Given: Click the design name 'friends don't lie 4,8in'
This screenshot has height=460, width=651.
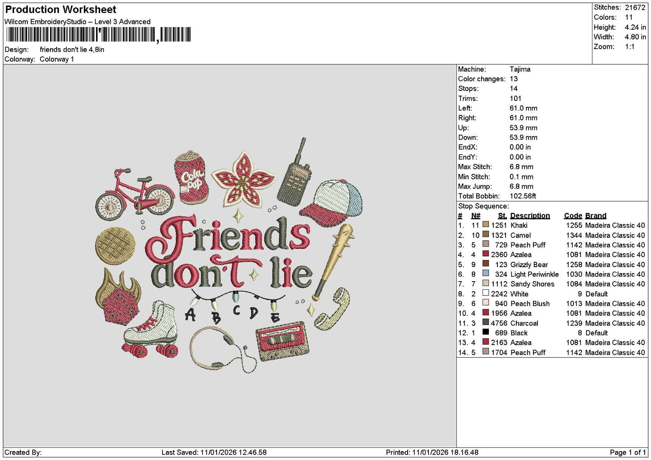Looking at the screenshot, I should pos(72,50).
